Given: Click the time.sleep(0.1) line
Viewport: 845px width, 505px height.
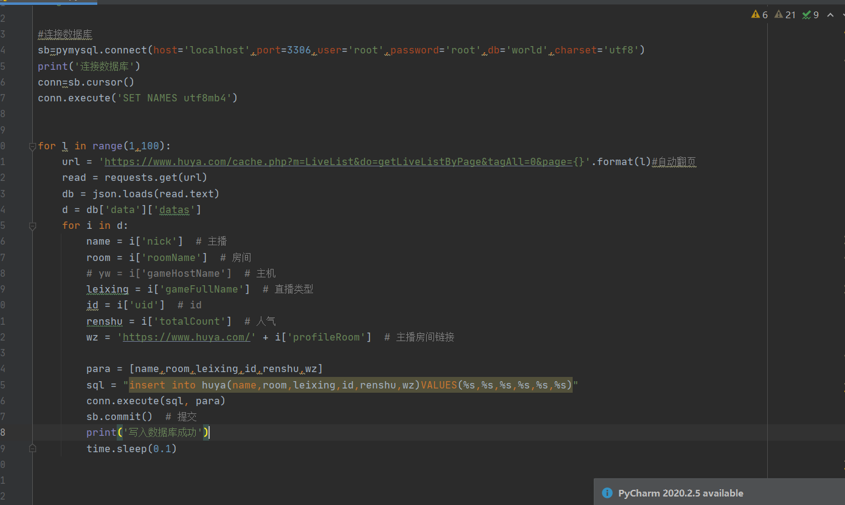Looking at the screenshot, I should click(131, 449).
